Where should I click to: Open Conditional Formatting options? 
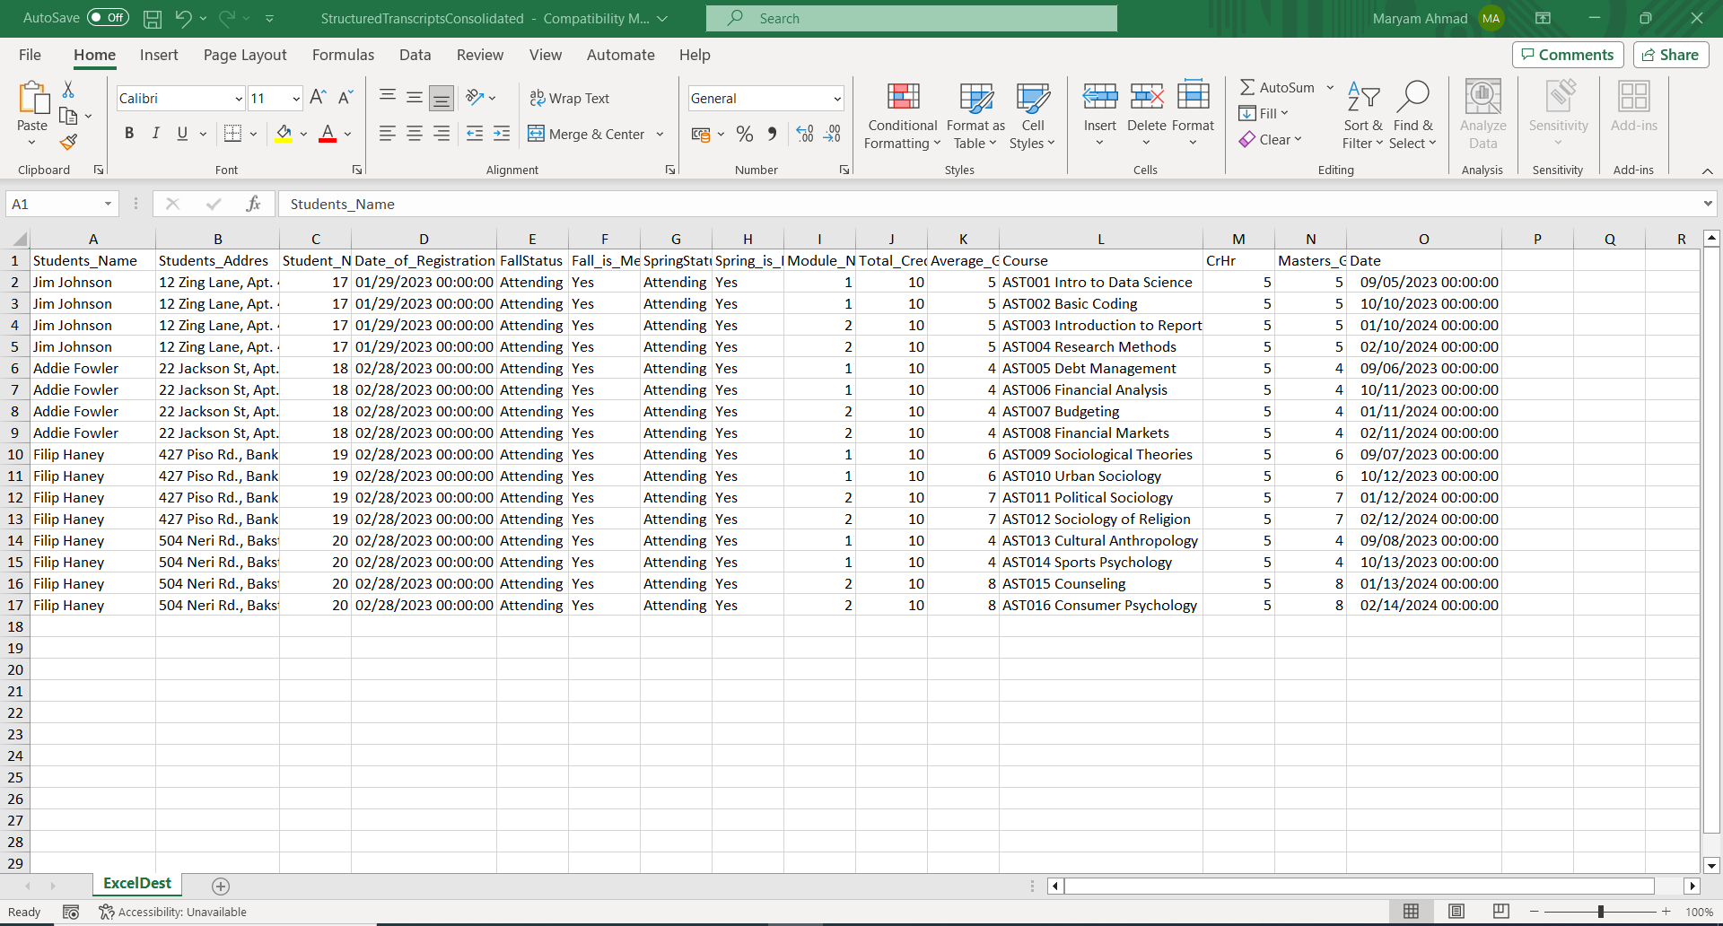(902, 115)
